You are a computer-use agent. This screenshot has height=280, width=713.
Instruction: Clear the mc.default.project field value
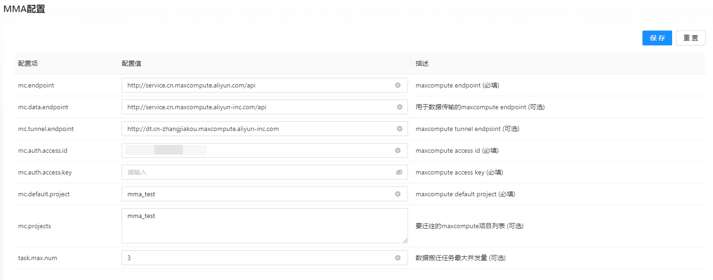pyautogui.click(x=398, y=194)
